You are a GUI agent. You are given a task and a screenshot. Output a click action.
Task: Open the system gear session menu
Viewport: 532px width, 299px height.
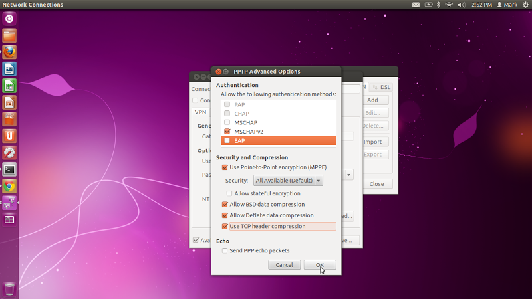[x=525, y=5]
